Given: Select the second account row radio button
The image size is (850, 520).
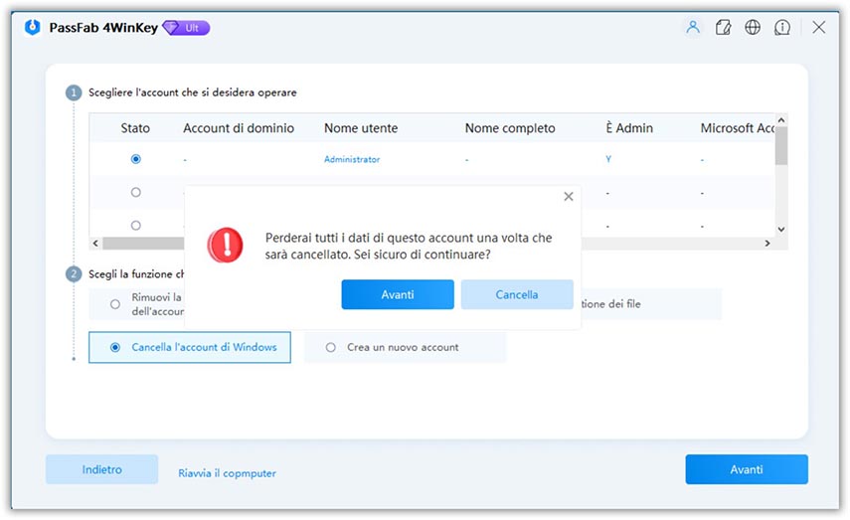Looking at the screenshot, I should tap(136, 193).
